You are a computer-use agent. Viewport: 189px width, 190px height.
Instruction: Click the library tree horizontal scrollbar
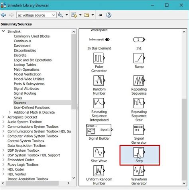[x=32, y=183]
